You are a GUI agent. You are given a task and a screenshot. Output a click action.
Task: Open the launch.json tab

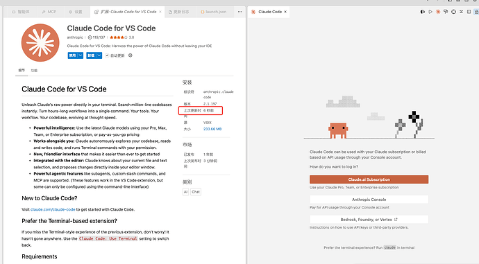click(x=214, y=12)
